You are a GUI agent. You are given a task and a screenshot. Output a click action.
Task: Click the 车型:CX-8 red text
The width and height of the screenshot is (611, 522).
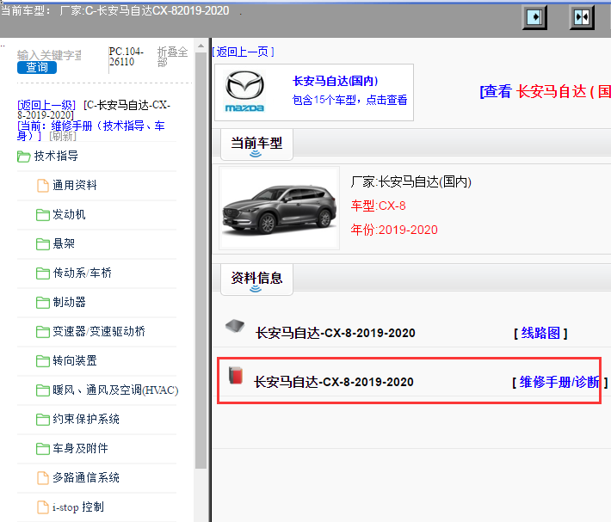coord(379,206)
